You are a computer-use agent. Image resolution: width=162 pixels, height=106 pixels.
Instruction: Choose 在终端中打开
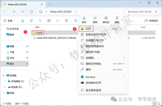coord(103,83)
